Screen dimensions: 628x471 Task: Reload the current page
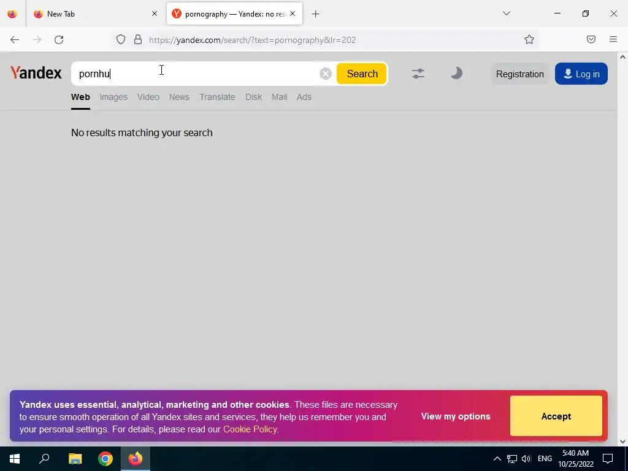pos(59,40)
